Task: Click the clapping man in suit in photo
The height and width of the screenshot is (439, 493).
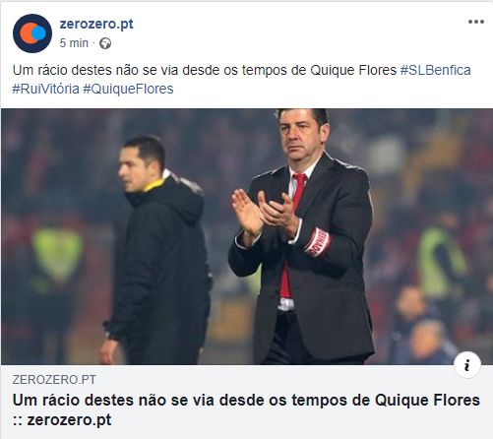Action: pyautogui.click(x=301, y=236)
